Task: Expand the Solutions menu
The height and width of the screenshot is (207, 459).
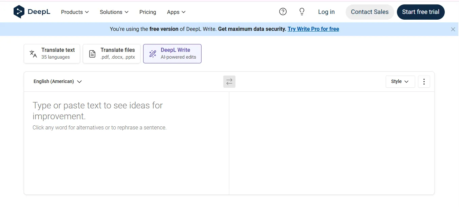Action: 114,12
